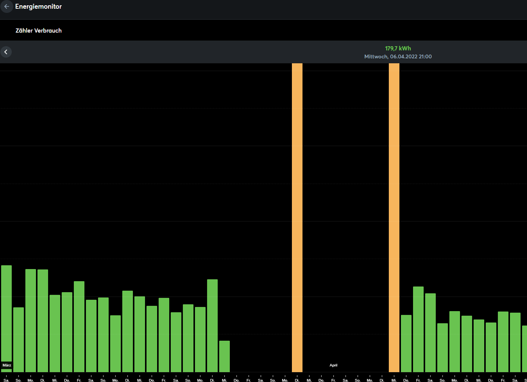527x382 pixels.
Task: Select the second green bar from the left
Action: [19, 340]
